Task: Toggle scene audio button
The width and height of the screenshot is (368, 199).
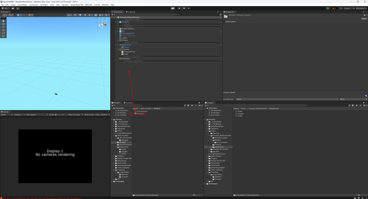Action: coord(85,15)
